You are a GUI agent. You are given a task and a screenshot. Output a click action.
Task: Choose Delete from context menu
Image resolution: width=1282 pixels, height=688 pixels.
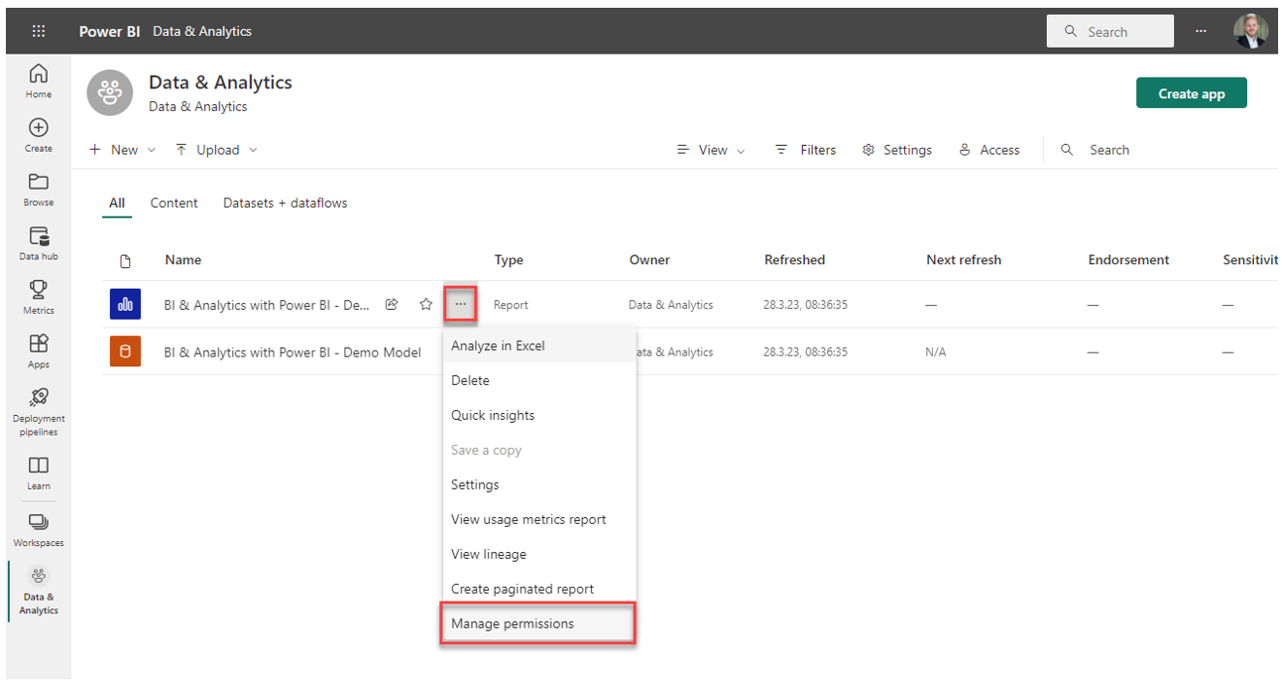click(539, 380)
